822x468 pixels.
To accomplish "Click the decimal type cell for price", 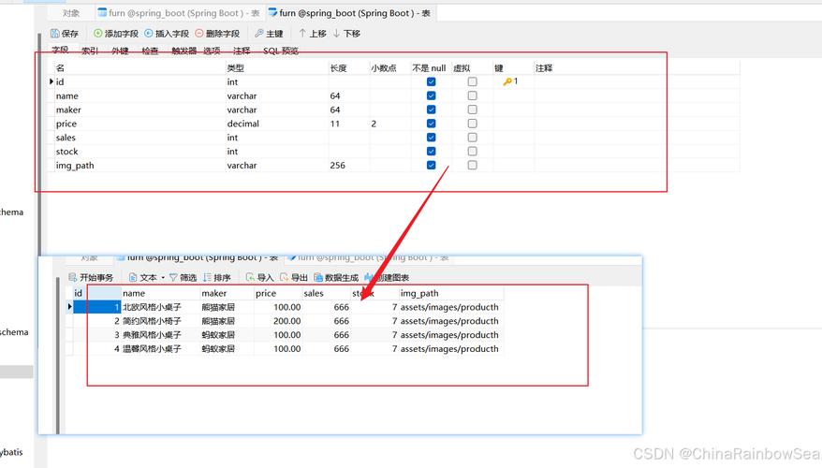I will tap(276, 124).
